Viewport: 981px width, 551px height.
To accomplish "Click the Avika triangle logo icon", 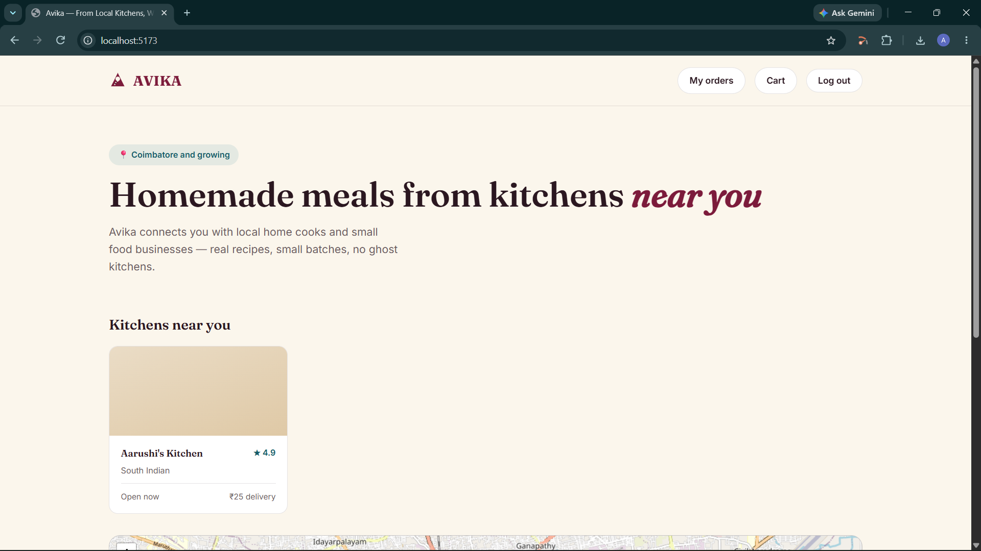I will pos(118,80).
